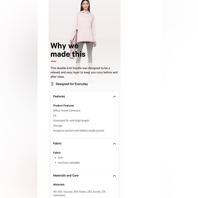This screenshot has width=198, height=198.
Task: Click the Office Travel Commute text
Action: [x=67, y=111]
